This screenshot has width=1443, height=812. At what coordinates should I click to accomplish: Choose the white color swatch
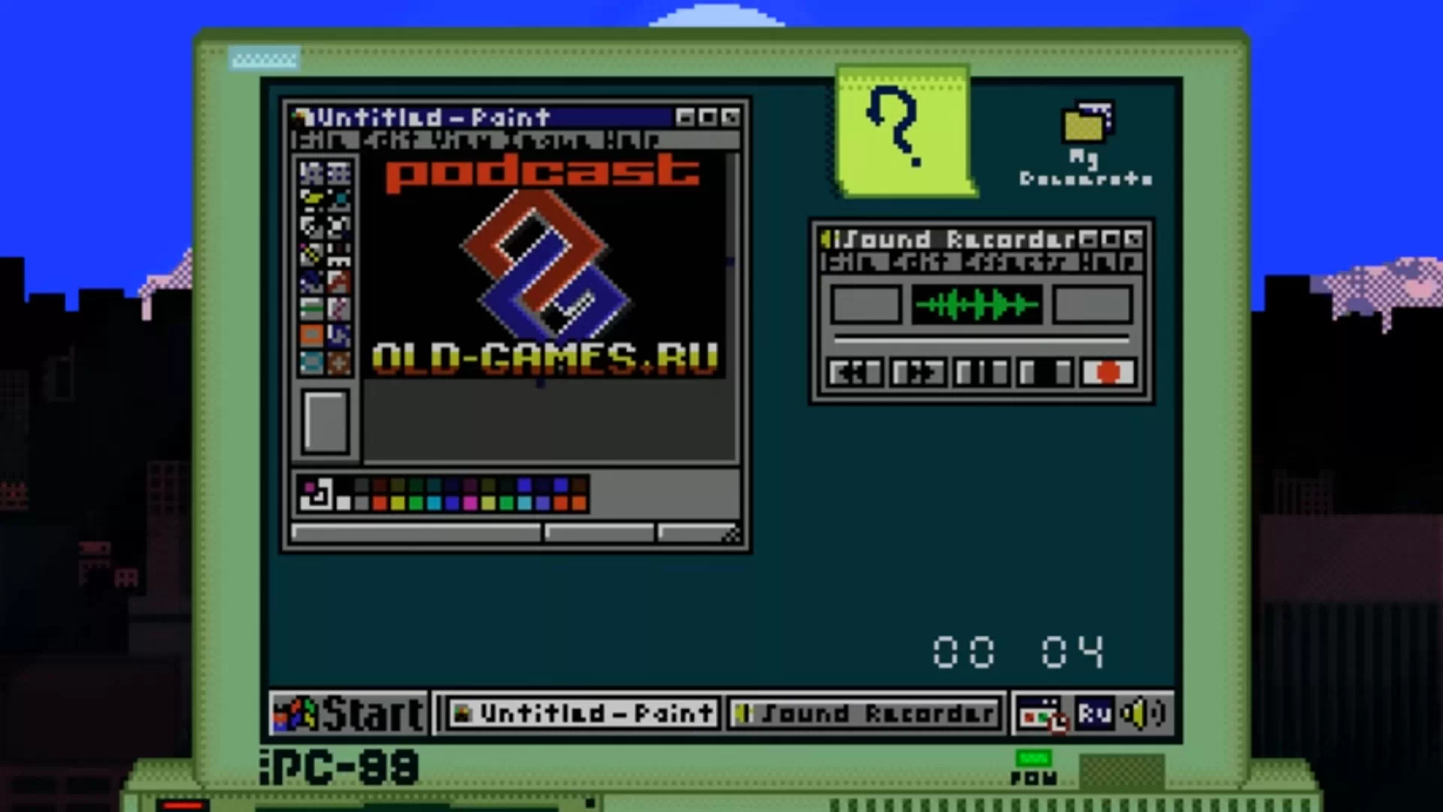[x=343, y=503]
